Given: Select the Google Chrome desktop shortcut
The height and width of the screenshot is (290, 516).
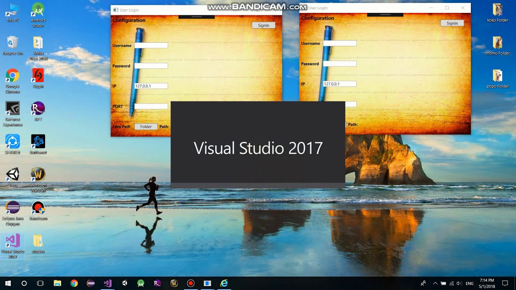Looking at the screenshot, I should click(12, 81).
